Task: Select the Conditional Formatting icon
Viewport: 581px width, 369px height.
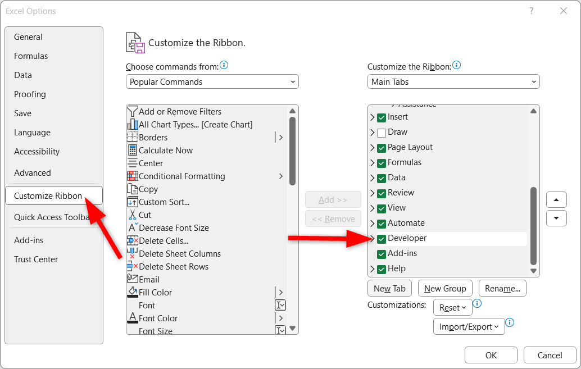Action: (132, 176)
